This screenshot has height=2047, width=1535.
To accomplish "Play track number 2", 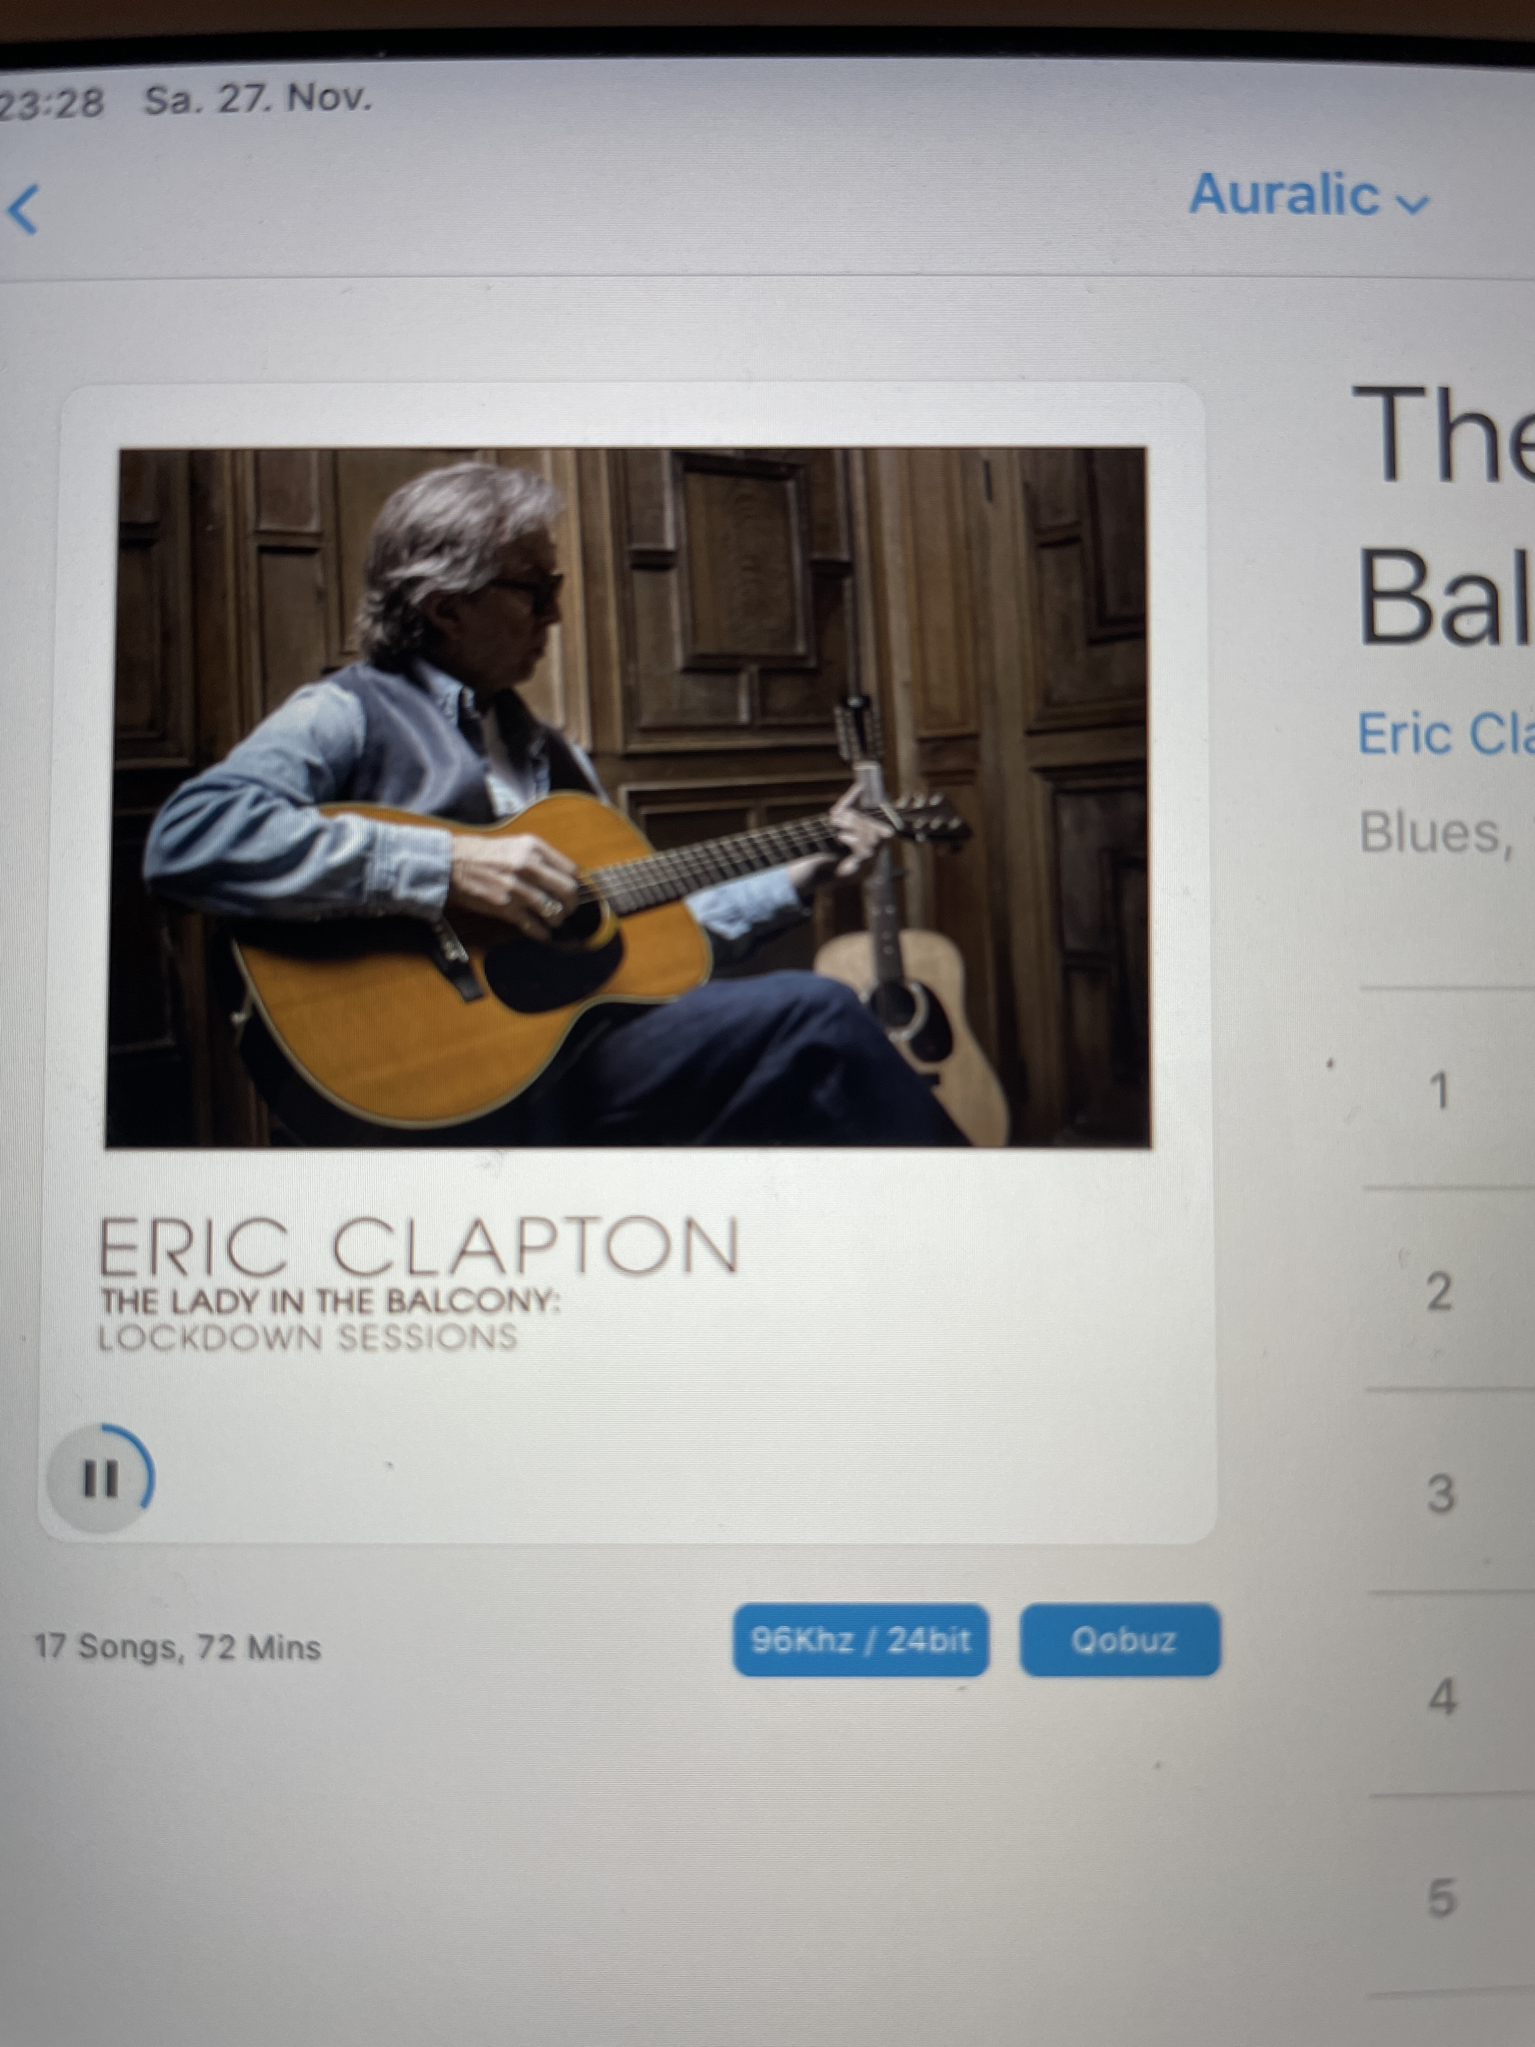I will [1439, 1292].
